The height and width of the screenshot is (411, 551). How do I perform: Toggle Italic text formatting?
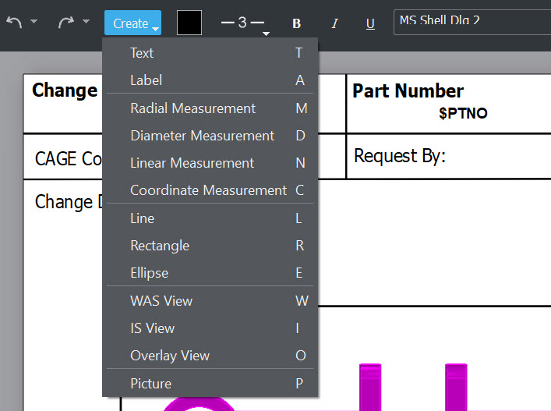coord(334,23)
